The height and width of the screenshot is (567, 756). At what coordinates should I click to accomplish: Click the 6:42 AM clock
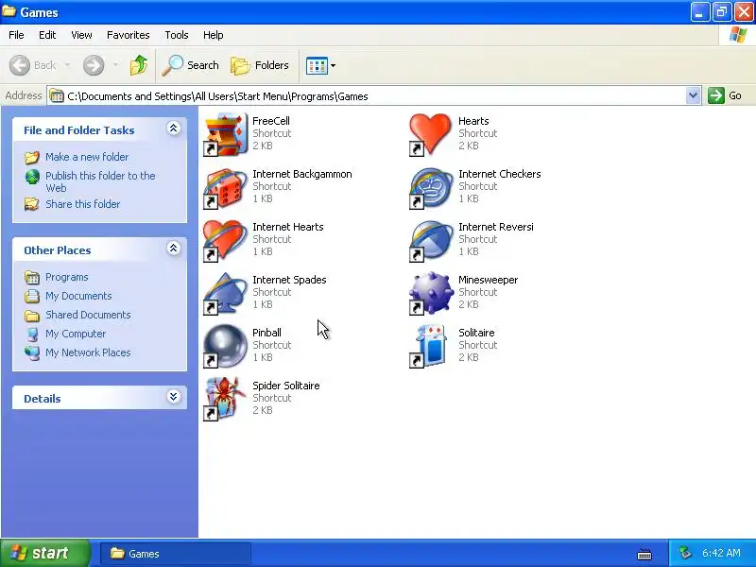tap(721, 553)
